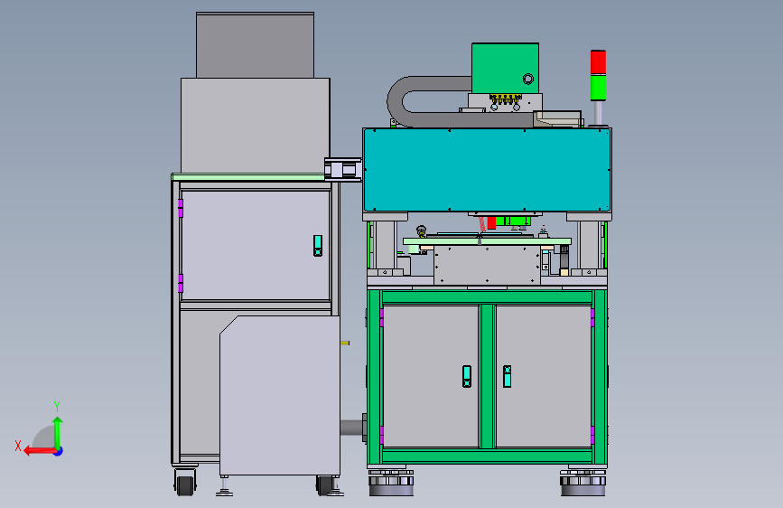
Task: Select the green frame's right leveling foot
Action: [x=583, y=482]
